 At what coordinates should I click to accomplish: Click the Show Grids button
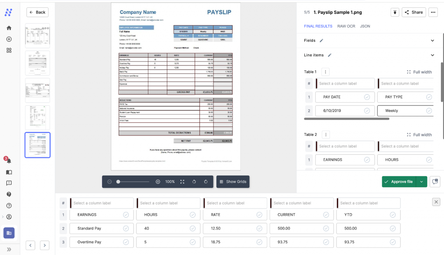coord(233,182)
